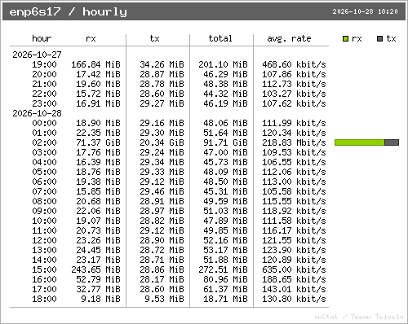Click the 22:00 hour label
The image size is (408, 324).
click(44, 94)
